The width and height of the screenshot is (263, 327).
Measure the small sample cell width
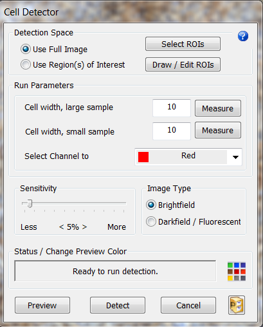point(218,130)
